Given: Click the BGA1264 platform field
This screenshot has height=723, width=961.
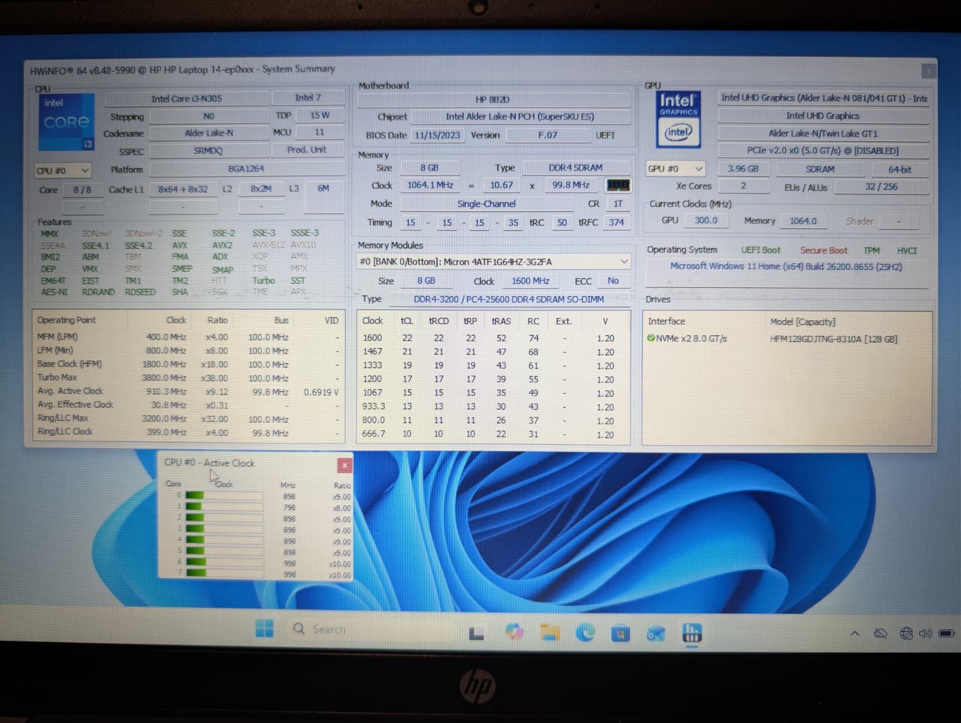Looking at the screenshot, I should coord(246,169).
